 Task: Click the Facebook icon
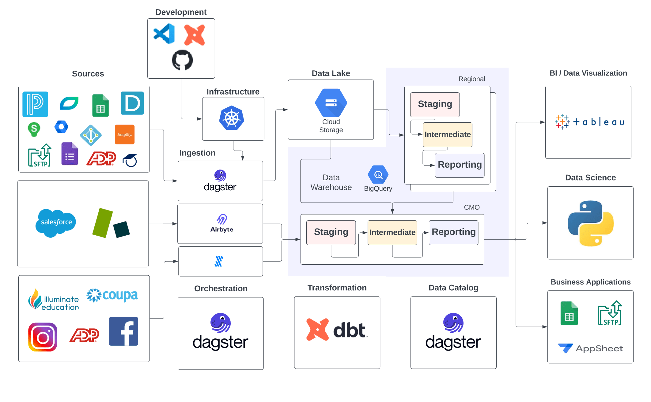coord(123,331)
